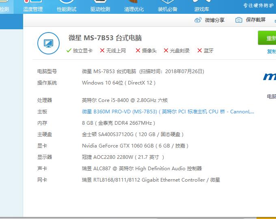Click the 无线上网 feature label
This screenshot has height=219, width=276.
(x=116, y=51)
